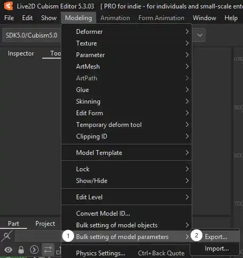Toggle the padlock lock icon in Part panel
The width and height of the screenshot is (243, 258).
coord(21,250)
